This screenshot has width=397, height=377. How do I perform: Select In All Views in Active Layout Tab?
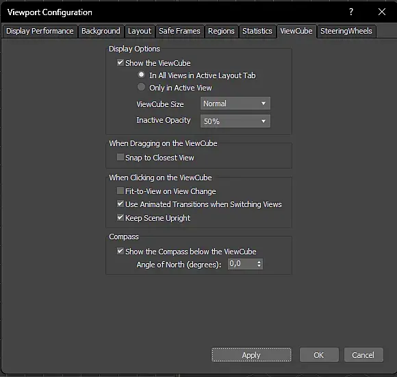coord(141,75)
